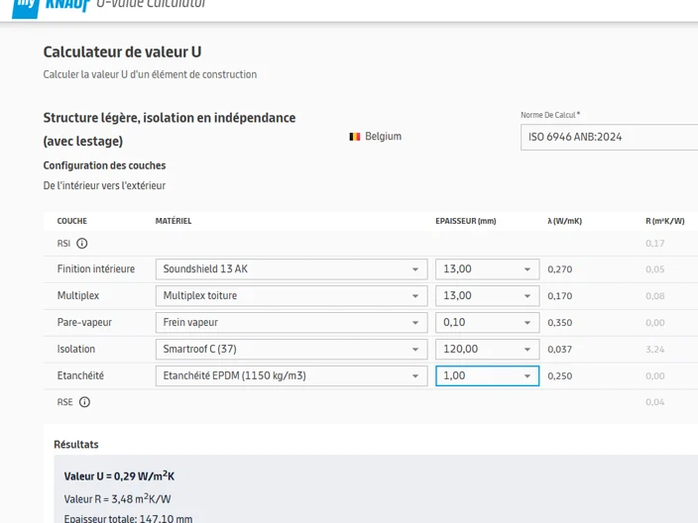The image size is (698, 523).
Task: Click the Multiplex row label
Action: pyautogui.click(x=78, y=296)
